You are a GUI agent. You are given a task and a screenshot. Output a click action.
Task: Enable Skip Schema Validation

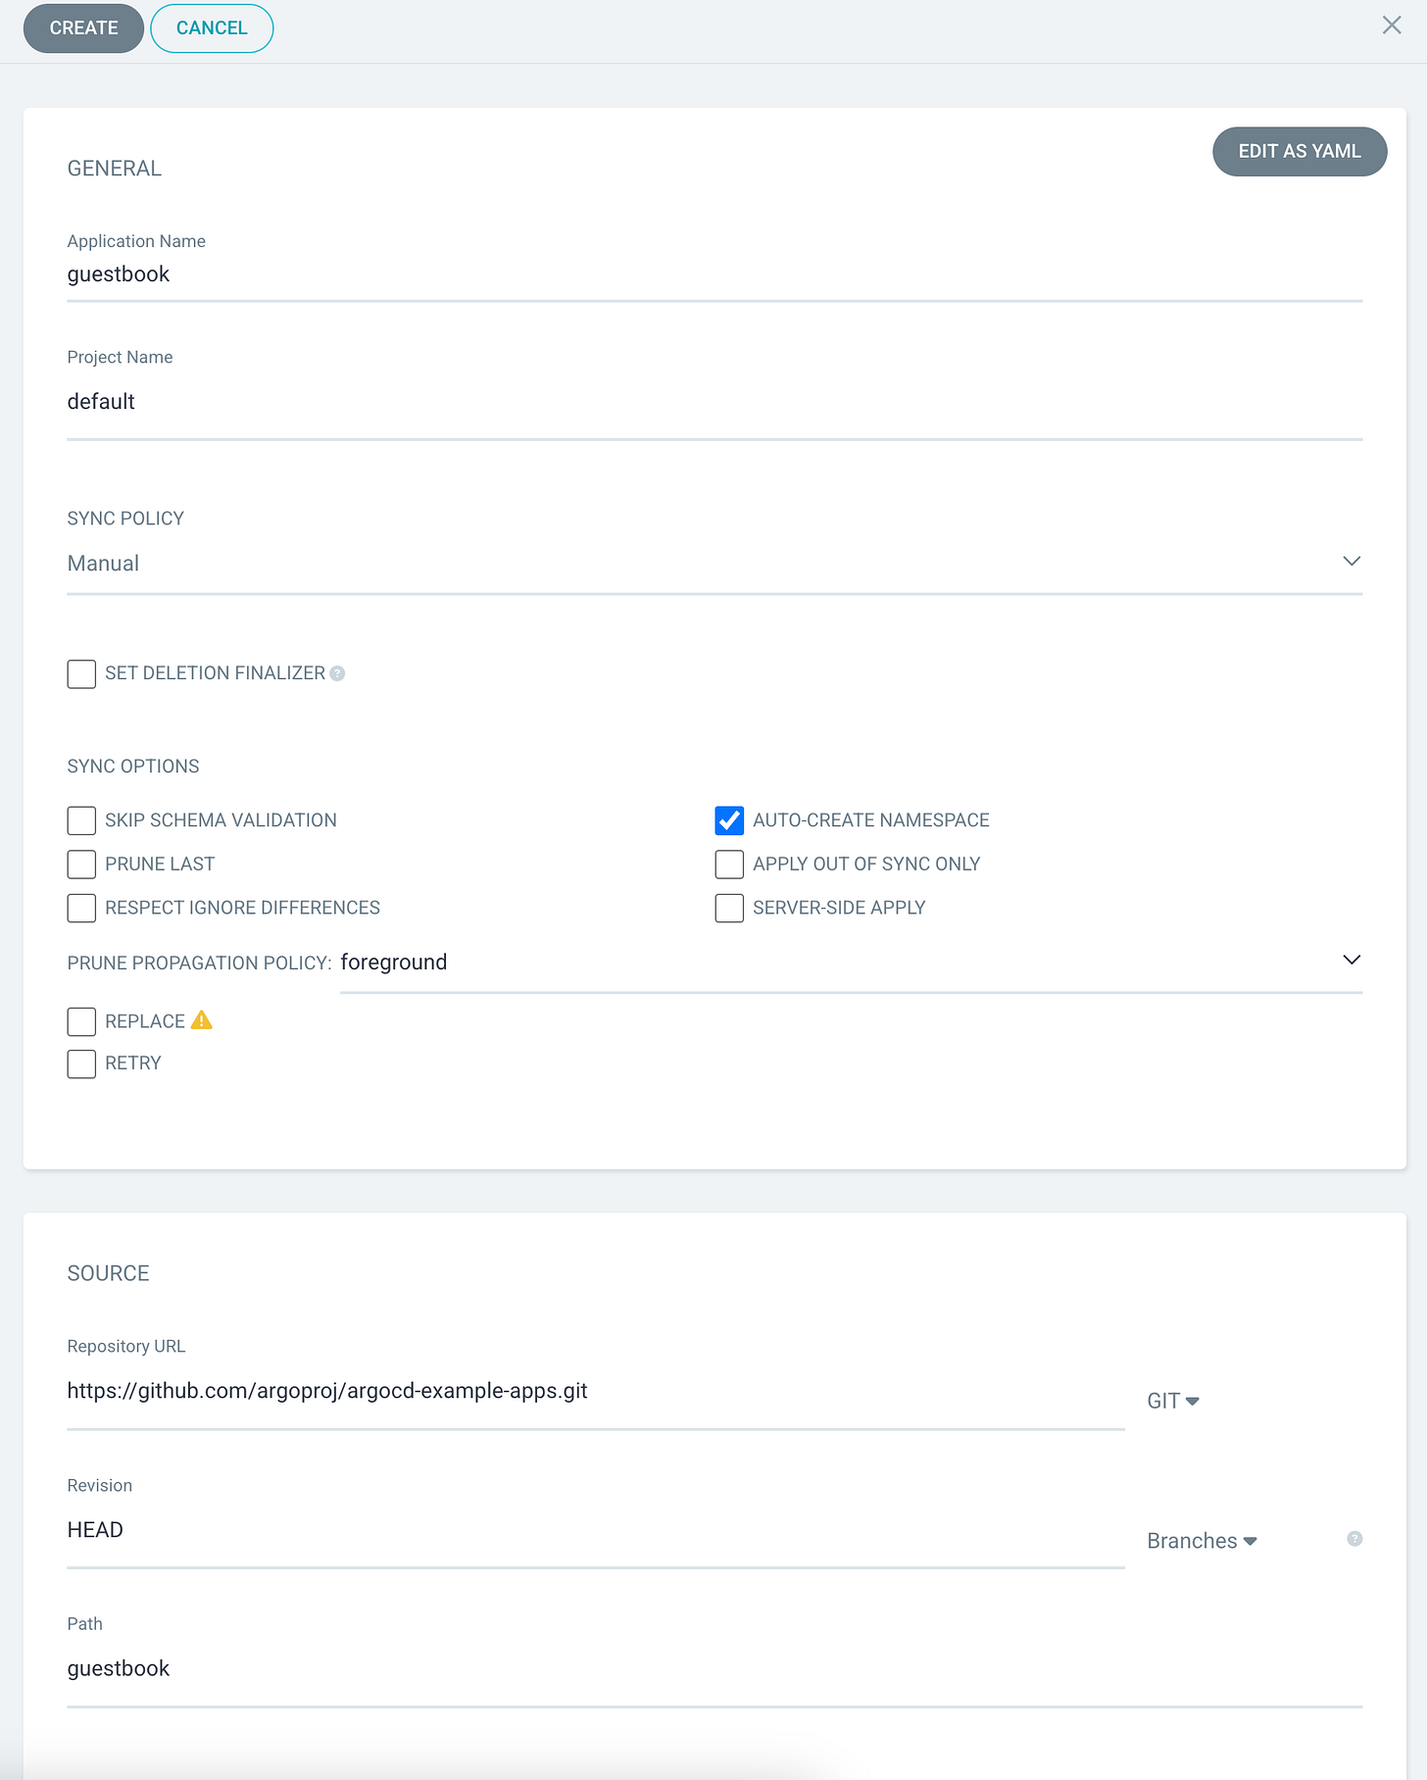(81, 820)
